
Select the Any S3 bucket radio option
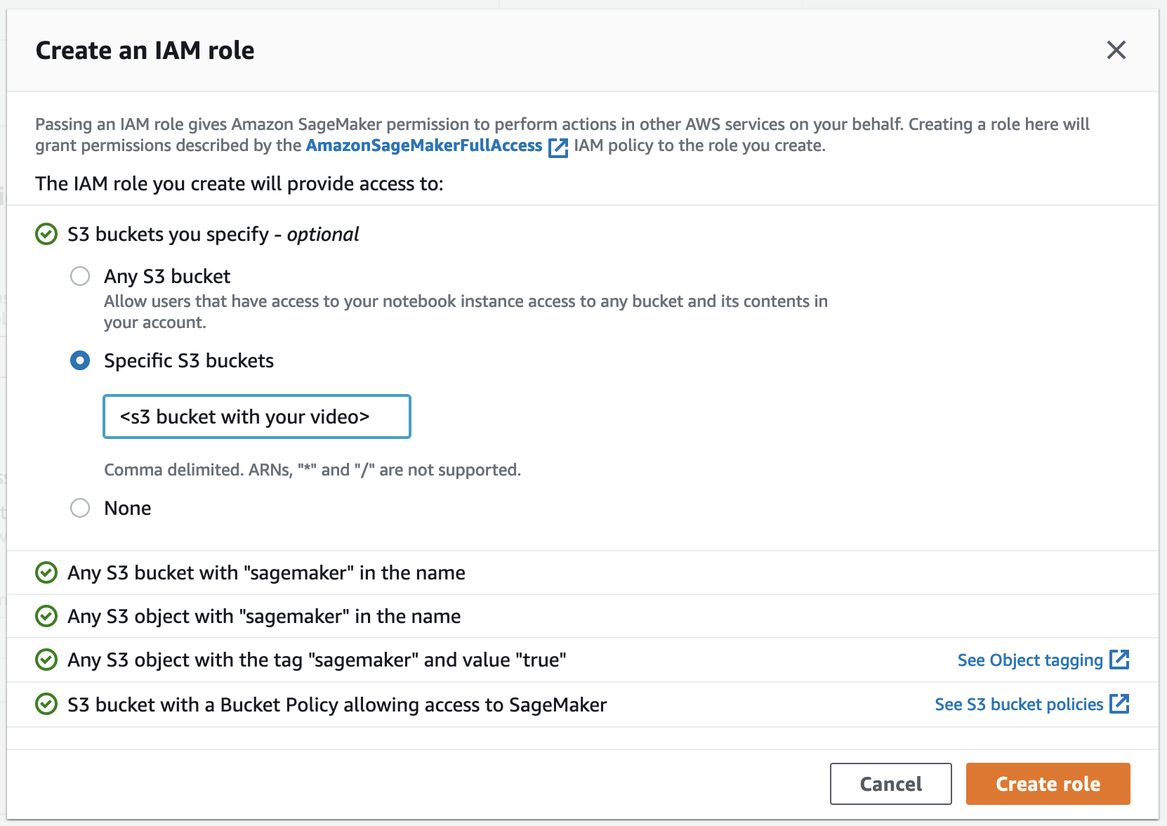click(x=80, y=276)
